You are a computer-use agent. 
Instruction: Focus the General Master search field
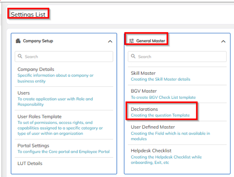[x=177, y=56]
